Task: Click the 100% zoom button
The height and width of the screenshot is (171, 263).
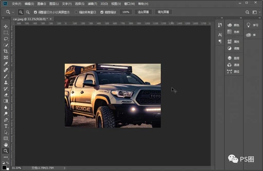Action: coord(126,12)
